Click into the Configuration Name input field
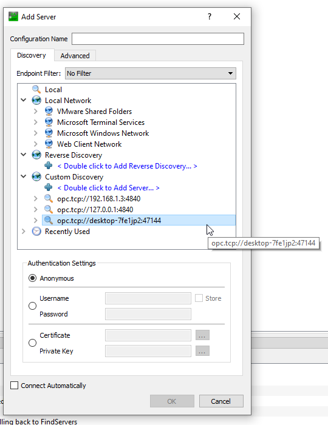Screen dimensions: 328x425 [x=158, y=39]
